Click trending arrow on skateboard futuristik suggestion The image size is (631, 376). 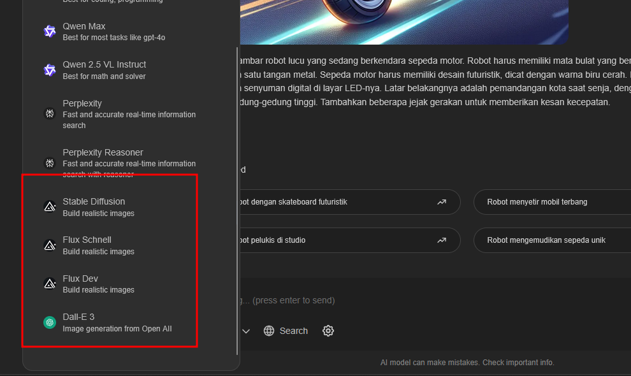coord(442,202)
